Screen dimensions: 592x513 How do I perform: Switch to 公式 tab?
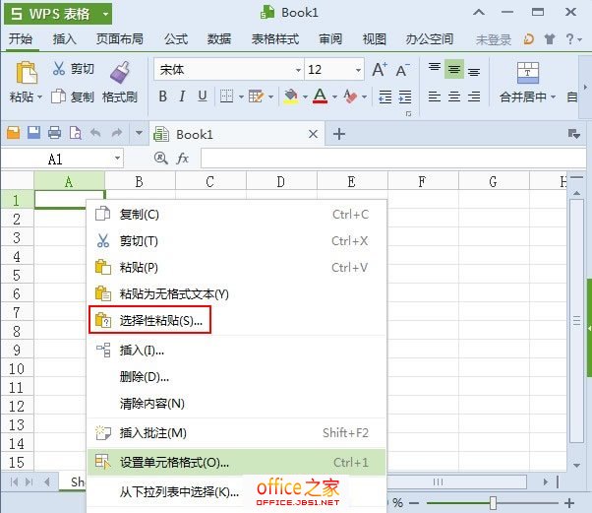tap(176, 39)
